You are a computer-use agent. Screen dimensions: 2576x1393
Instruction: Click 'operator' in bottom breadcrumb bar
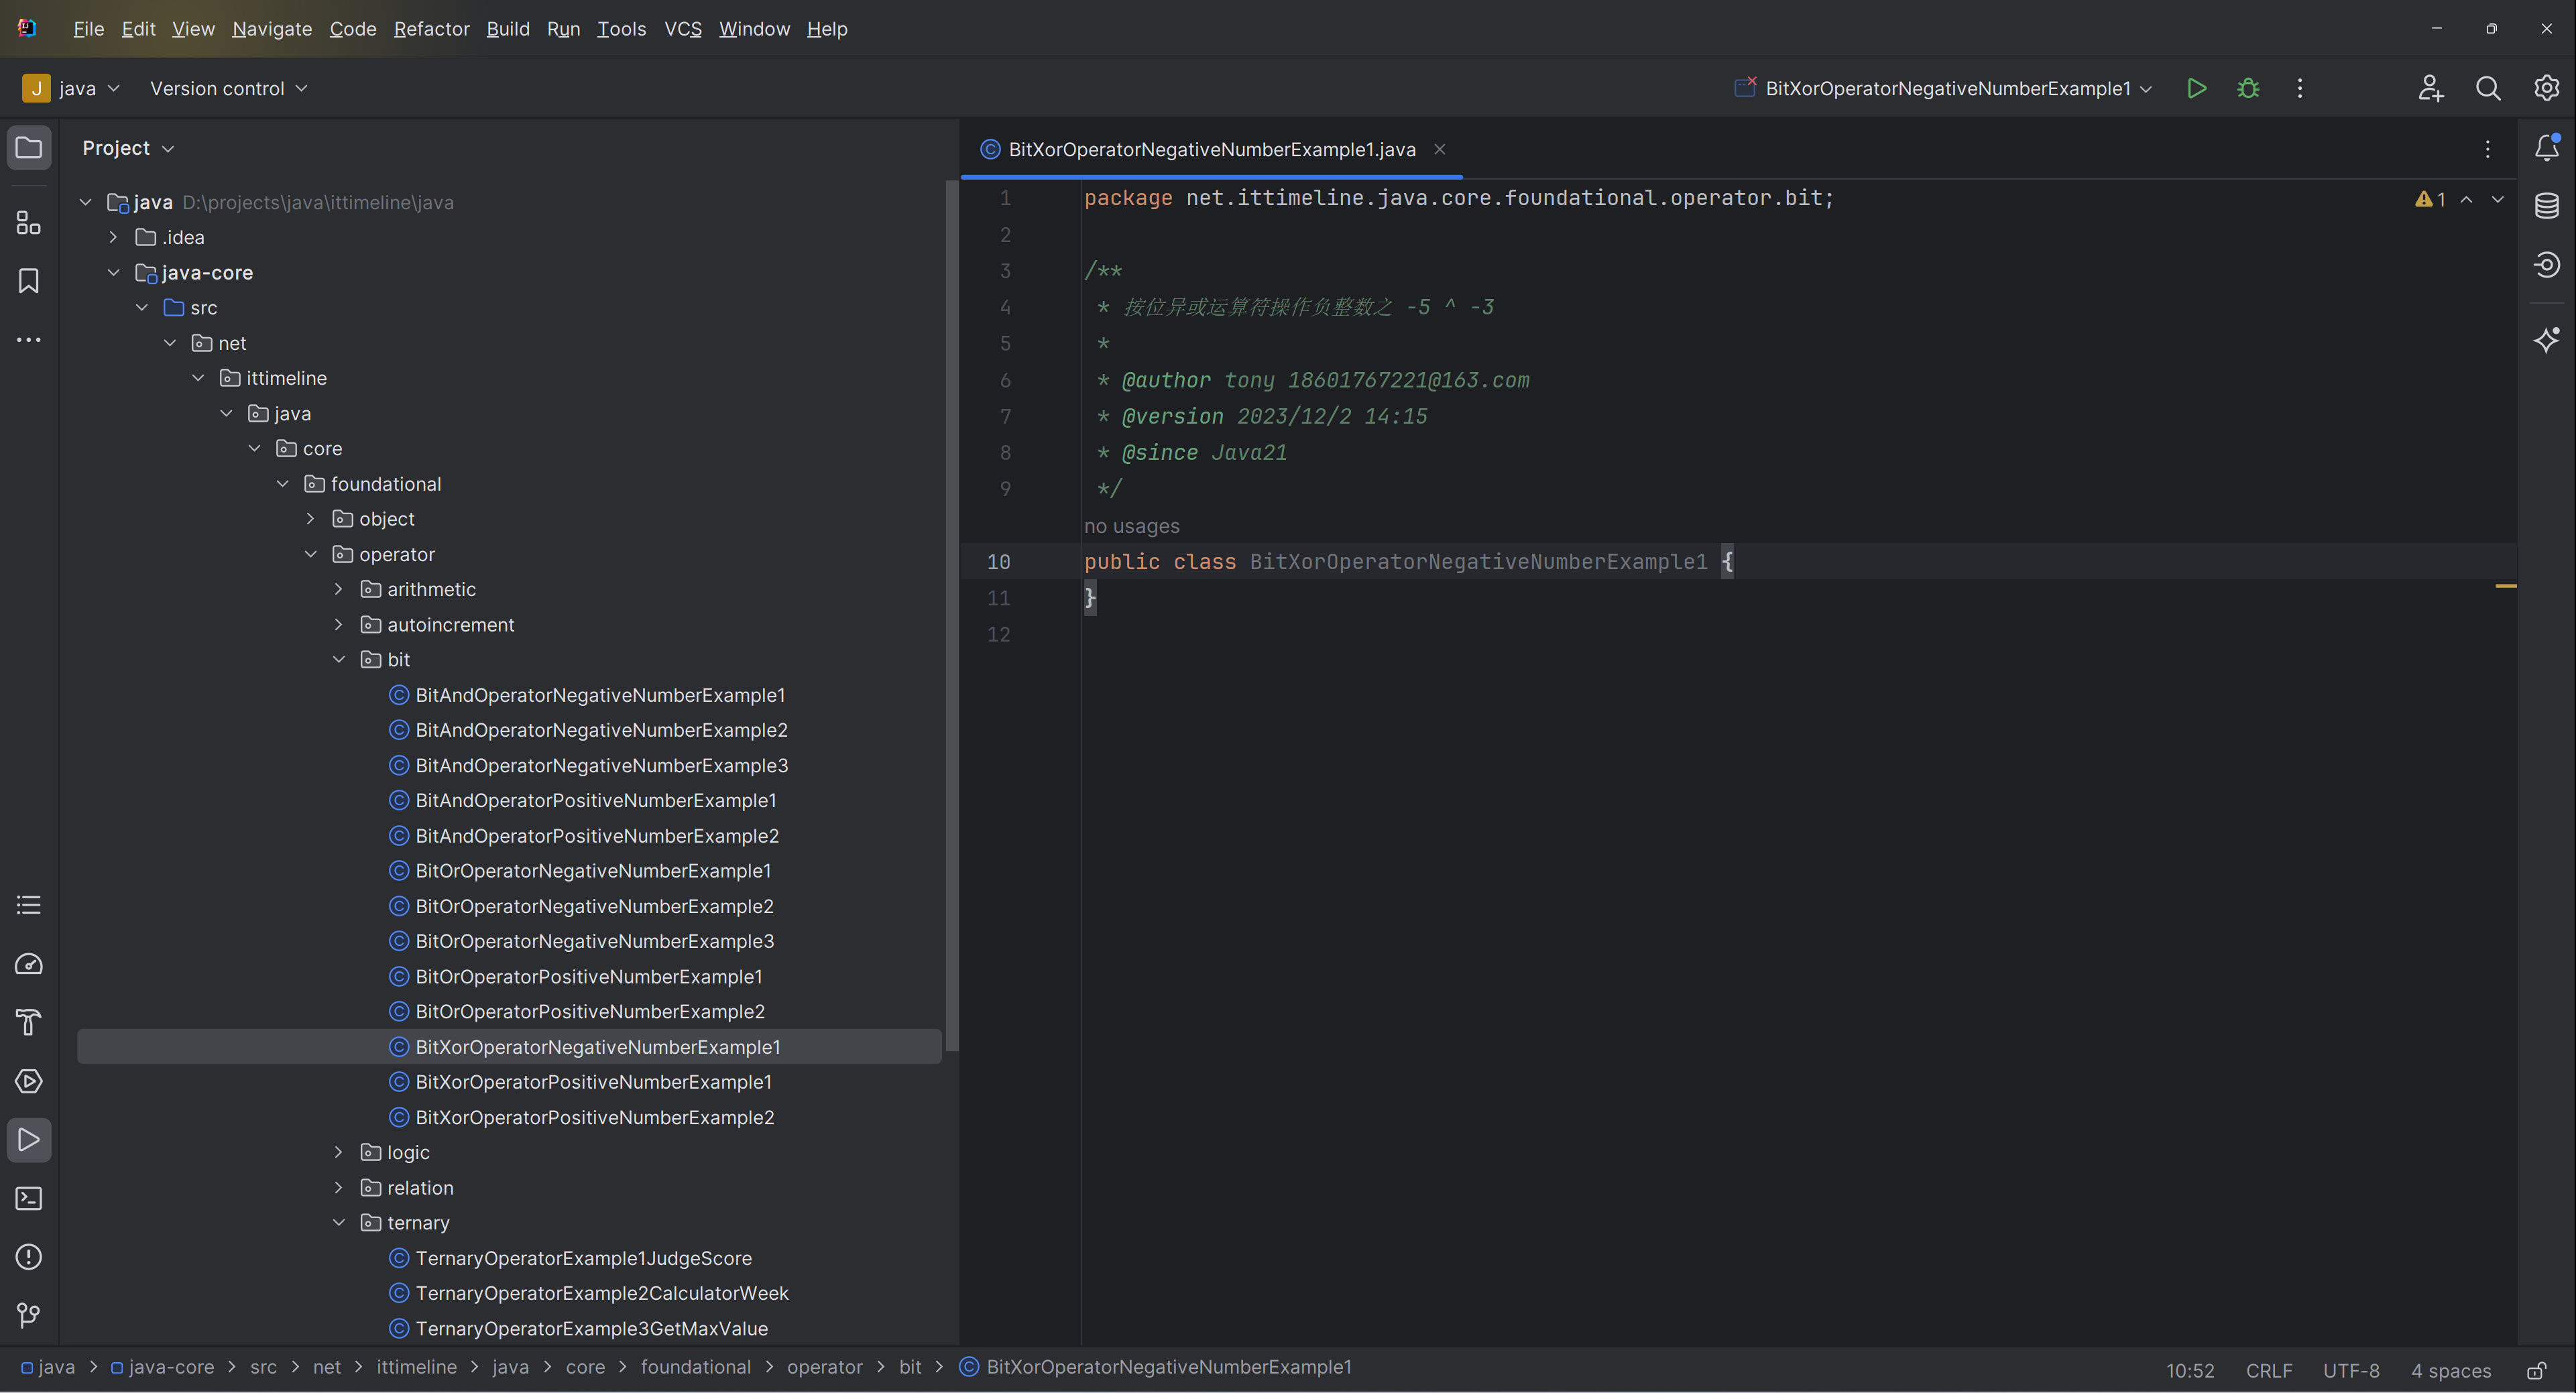point(825,1367)
